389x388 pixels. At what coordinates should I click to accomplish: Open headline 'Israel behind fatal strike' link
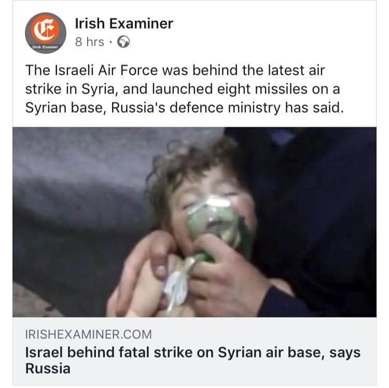click(193, 360)
